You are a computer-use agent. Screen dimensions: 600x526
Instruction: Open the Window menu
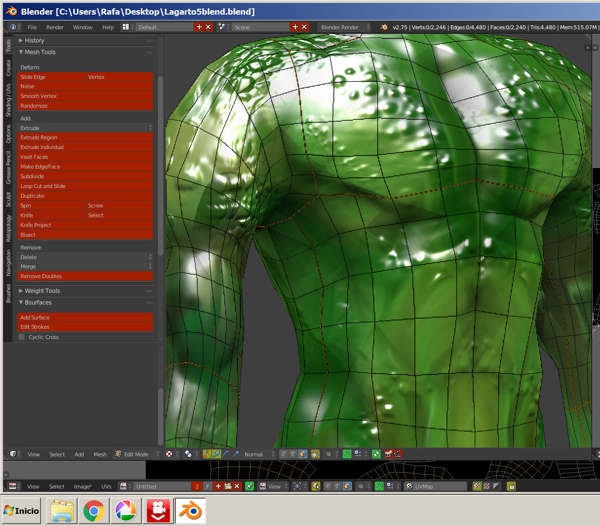pos(83,27)
